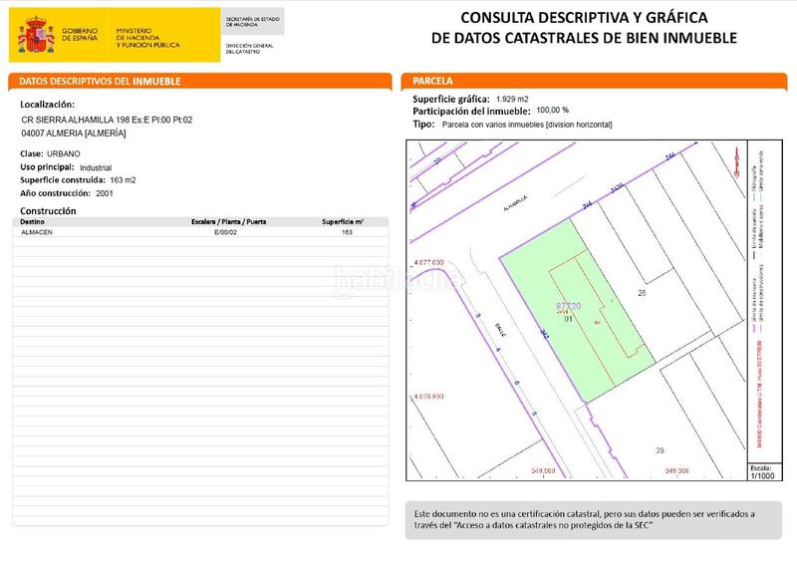Viewport: 797px width, 562px height.
Task: Click parcel number 26 on the map
Action: [x=643, y=293]
